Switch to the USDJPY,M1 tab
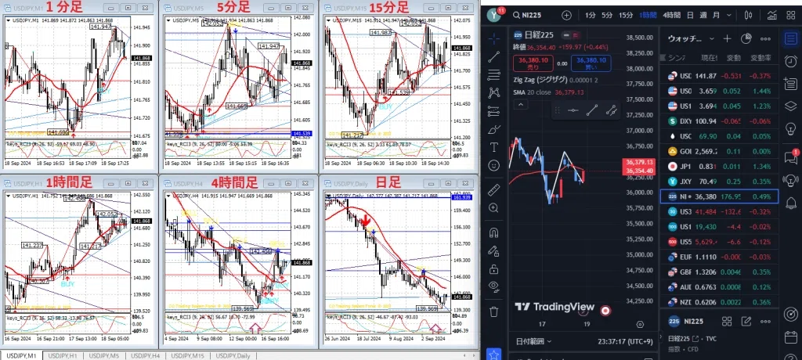This screenshot has height=360, width=802. click(21, 355)
